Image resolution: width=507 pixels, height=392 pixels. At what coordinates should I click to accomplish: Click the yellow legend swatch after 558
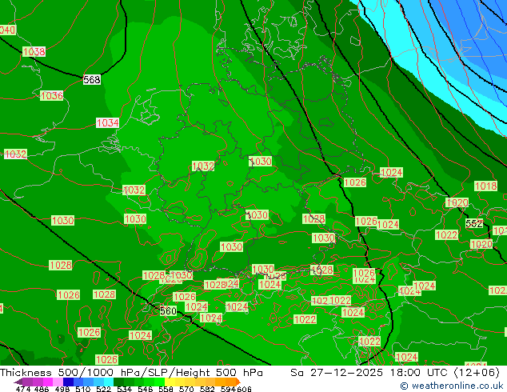[170, 382]
